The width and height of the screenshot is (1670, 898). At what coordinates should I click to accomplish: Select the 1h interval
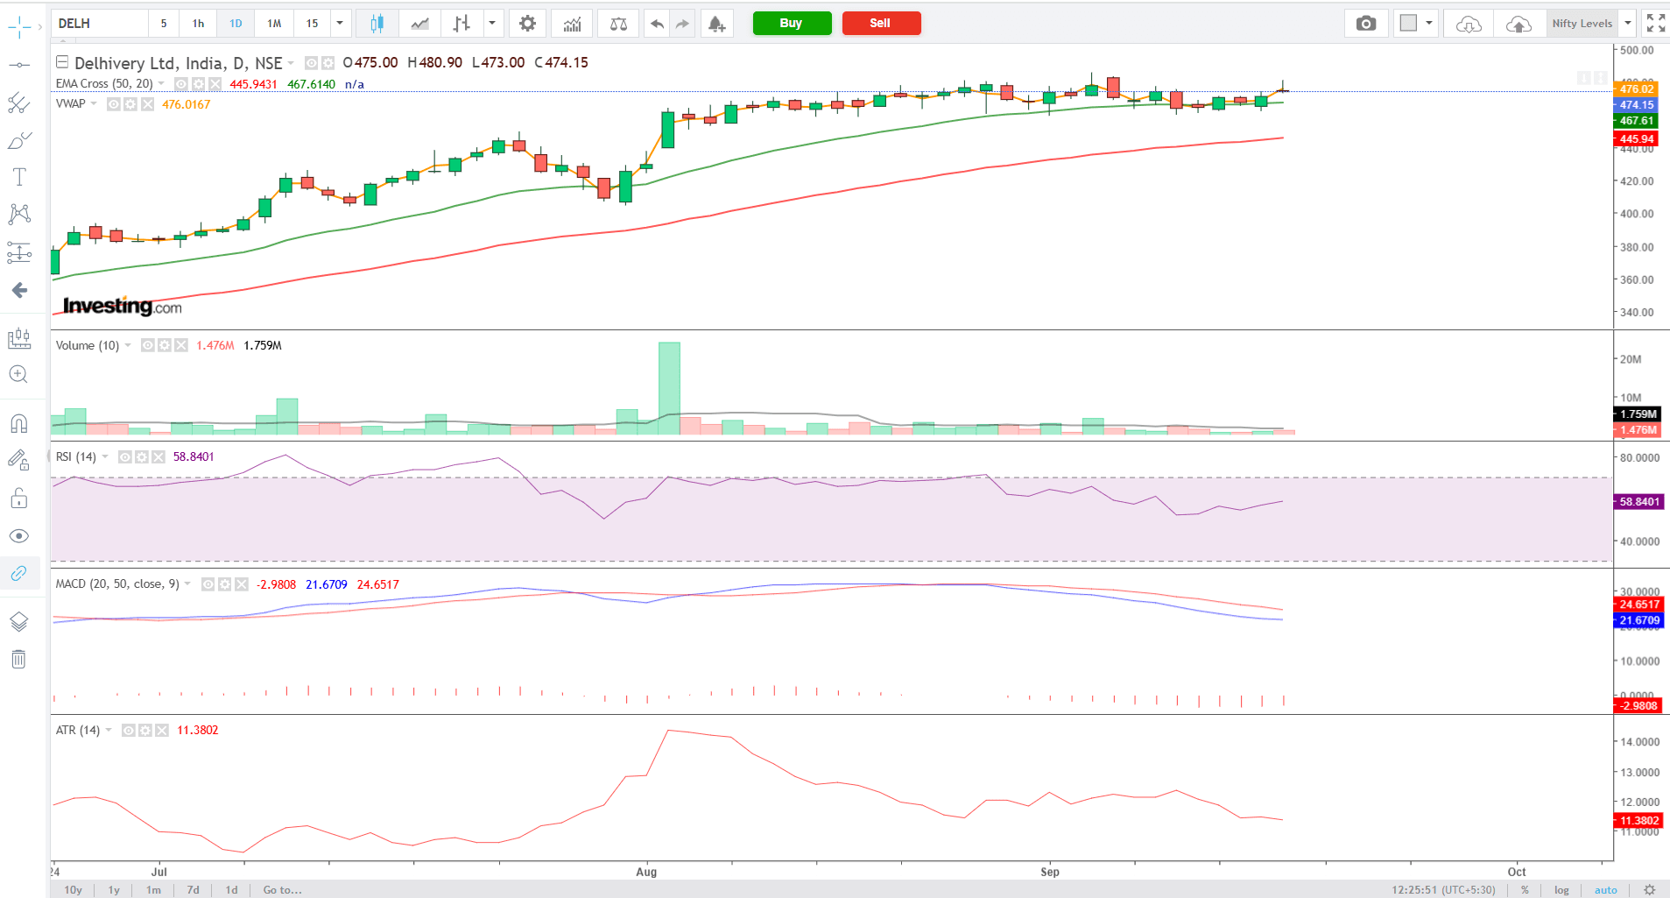[x=199, y=24]
